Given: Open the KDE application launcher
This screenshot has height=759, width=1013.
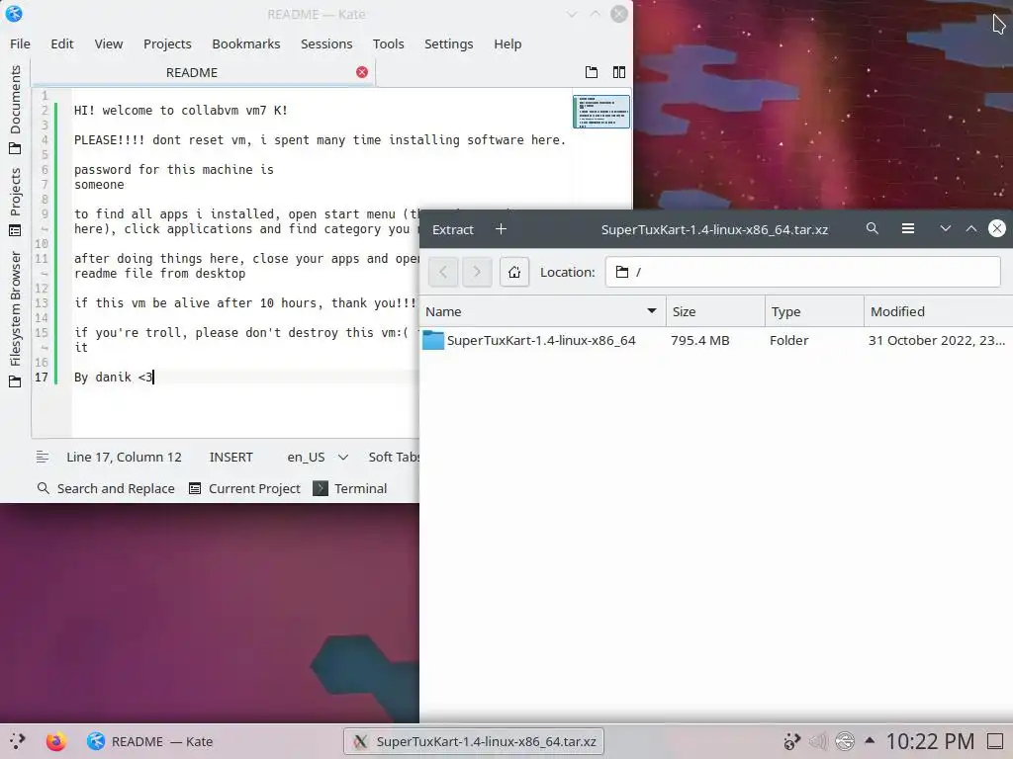Looking at the screenshot, I should click(18, 741).
